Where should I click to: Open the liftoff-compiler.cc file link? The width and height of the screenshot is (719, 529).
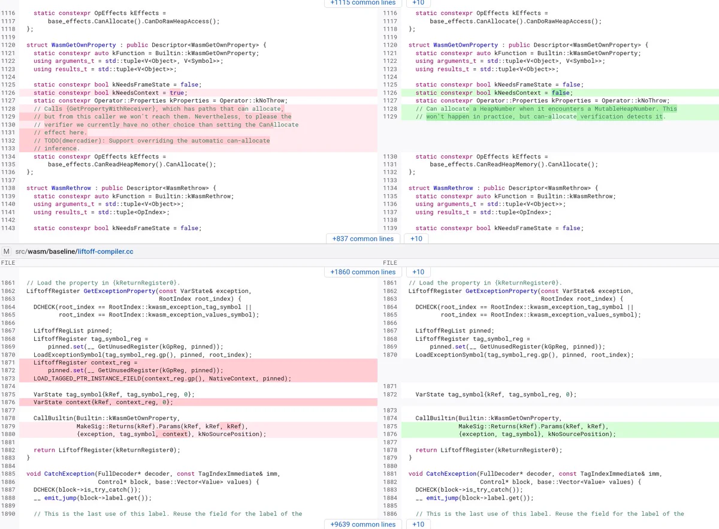[105, 251]
